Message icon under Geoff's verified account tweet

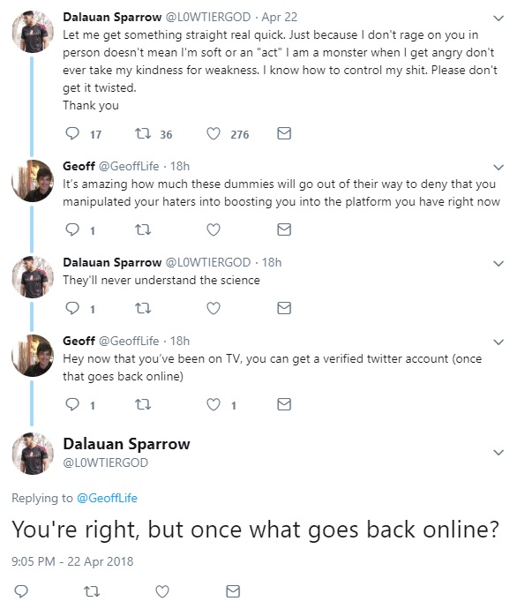tap(284, 404)
